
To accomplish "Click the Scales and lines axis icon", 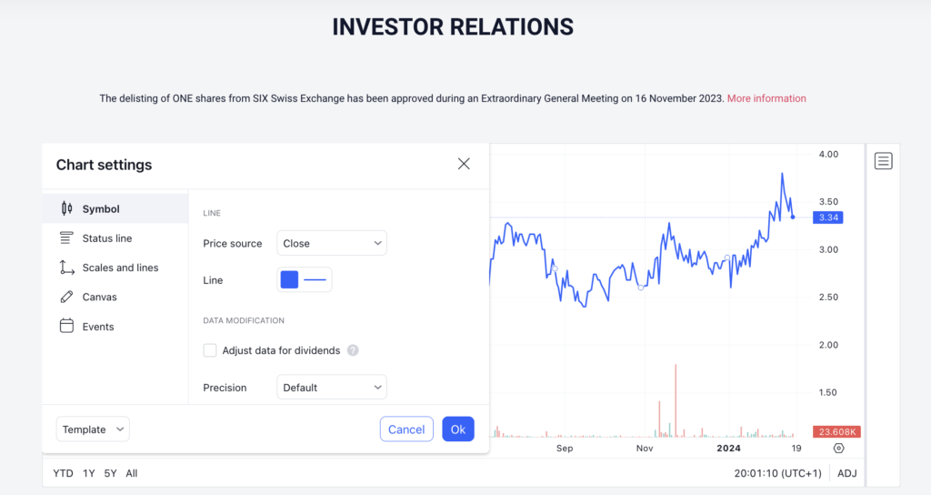I will click(x=66, y=268).
